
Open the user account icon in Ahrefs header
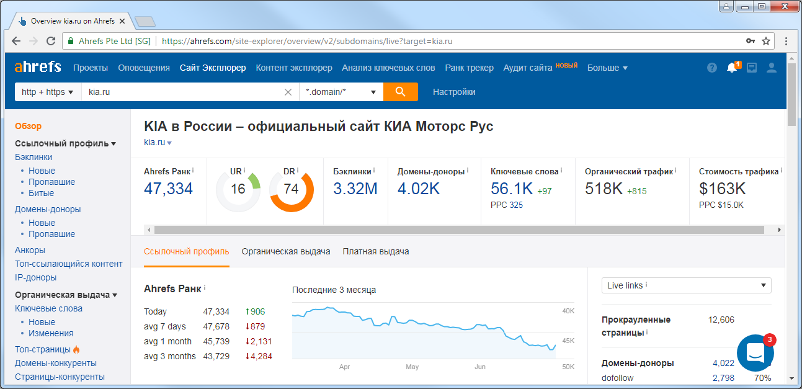click(x=772, y=68)
